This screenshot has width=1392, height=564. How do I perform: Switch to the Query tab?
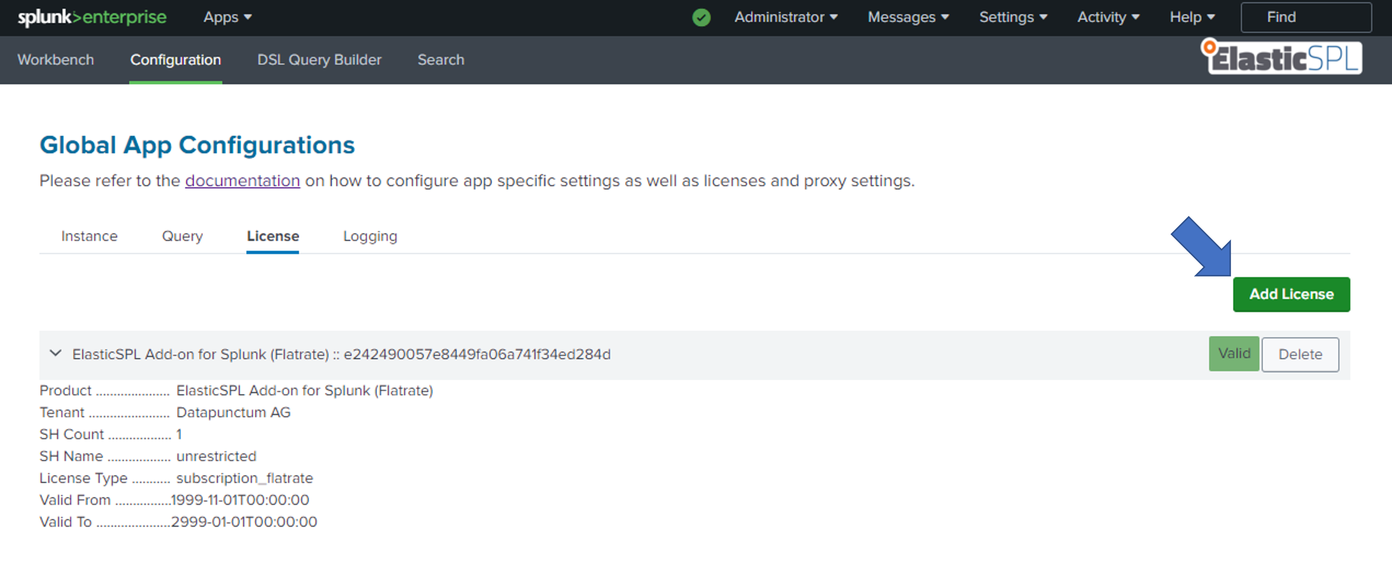click(x=182, y=236)
